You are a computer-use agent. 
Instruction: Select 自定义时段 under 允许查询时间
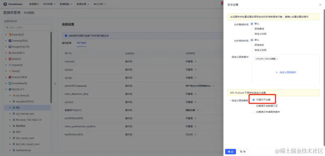[x=252, y=34]
